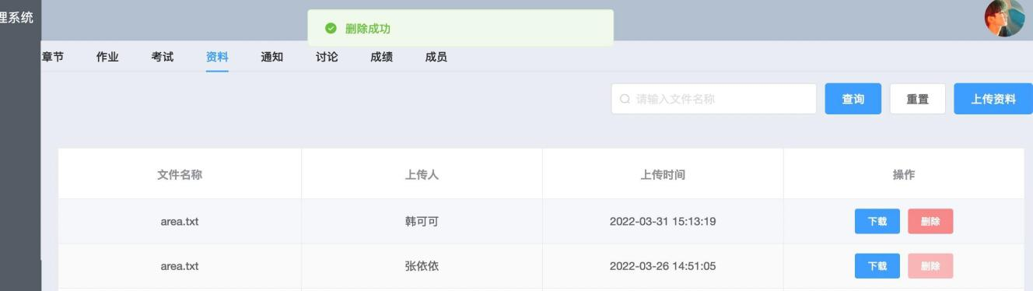Delete area.txt uploaded by 韩可可

tap(930, 222)
